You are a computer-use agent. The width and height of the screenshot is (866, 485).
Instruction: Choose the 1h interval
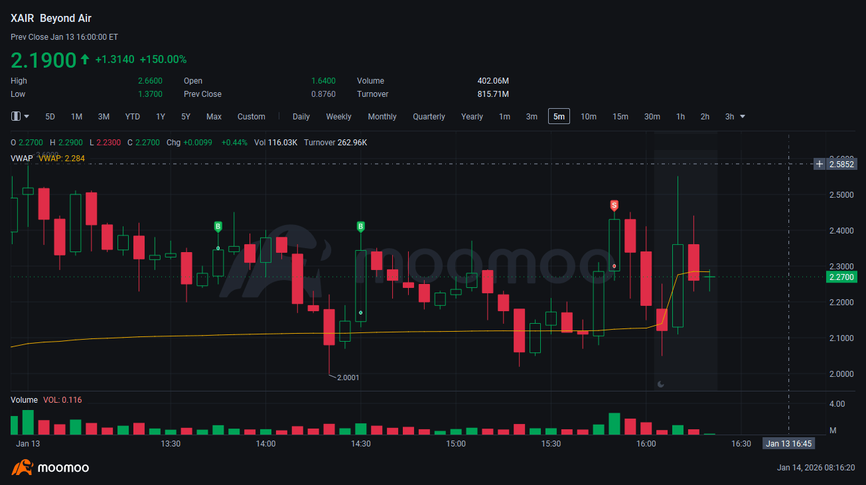(680, 117)
